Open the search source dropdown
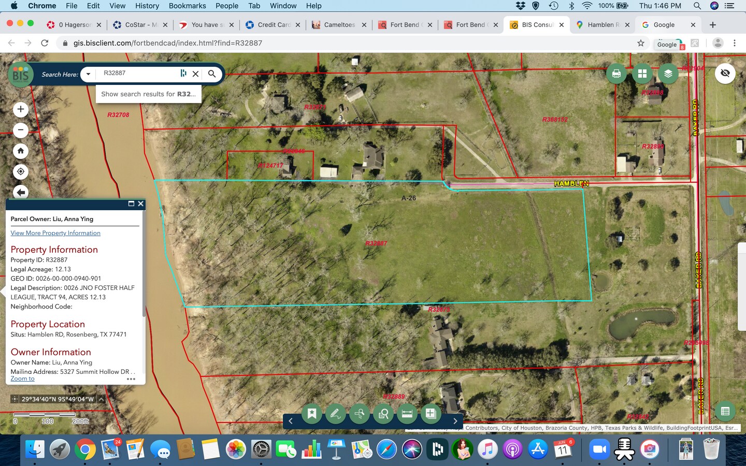The image size is (746, 466). (x=88, y=74)
